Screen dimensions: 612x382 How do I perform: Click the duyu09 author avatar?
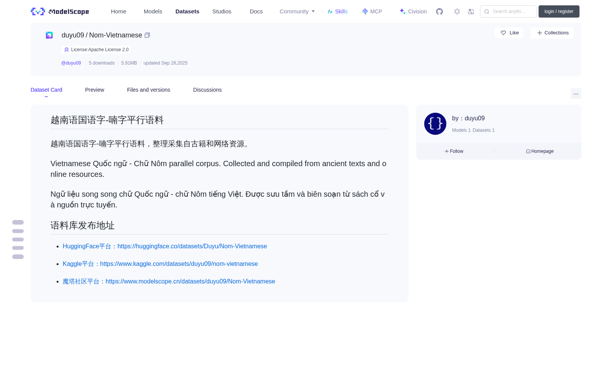[x=435, y=124]
